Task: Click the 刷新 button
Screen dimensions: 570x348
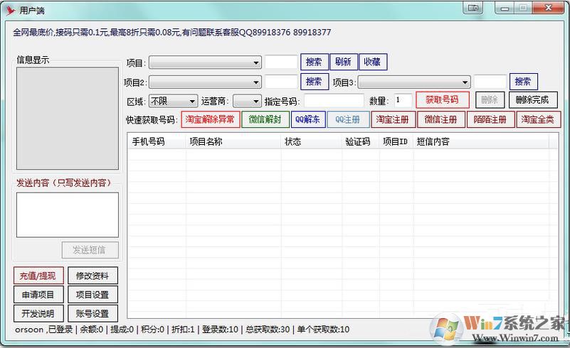Action: pos(344,62)
